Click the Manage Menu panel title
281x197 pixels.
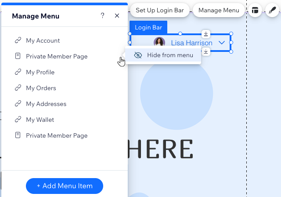(36, 16)
